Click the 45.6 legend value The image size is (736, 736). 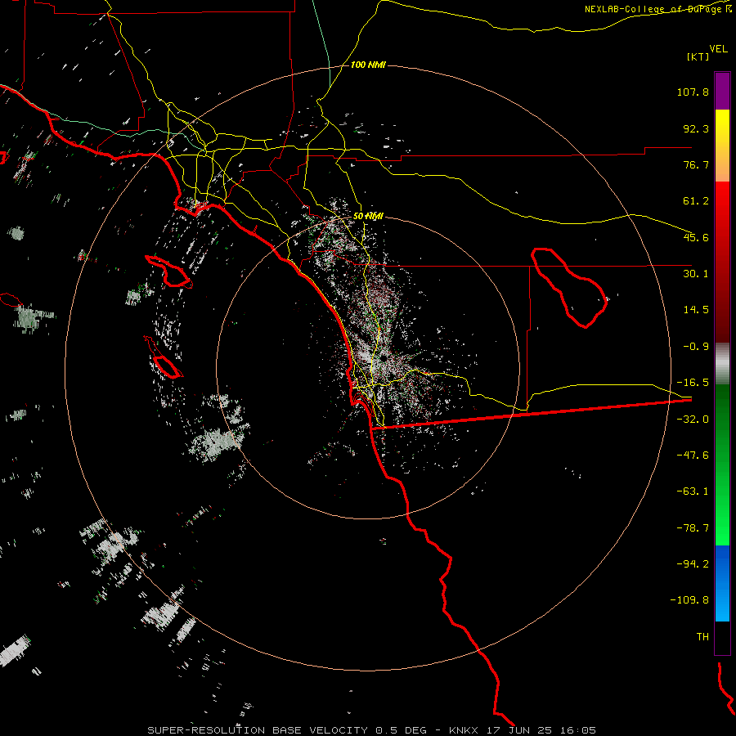tap(696, 237)
